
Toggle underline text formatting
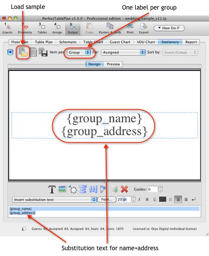(x=154, y=199)
